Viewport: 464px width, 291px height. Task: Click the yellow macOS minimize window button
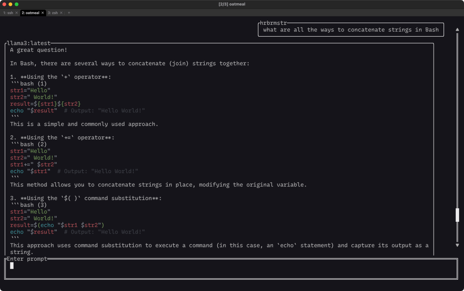[10, 4]
